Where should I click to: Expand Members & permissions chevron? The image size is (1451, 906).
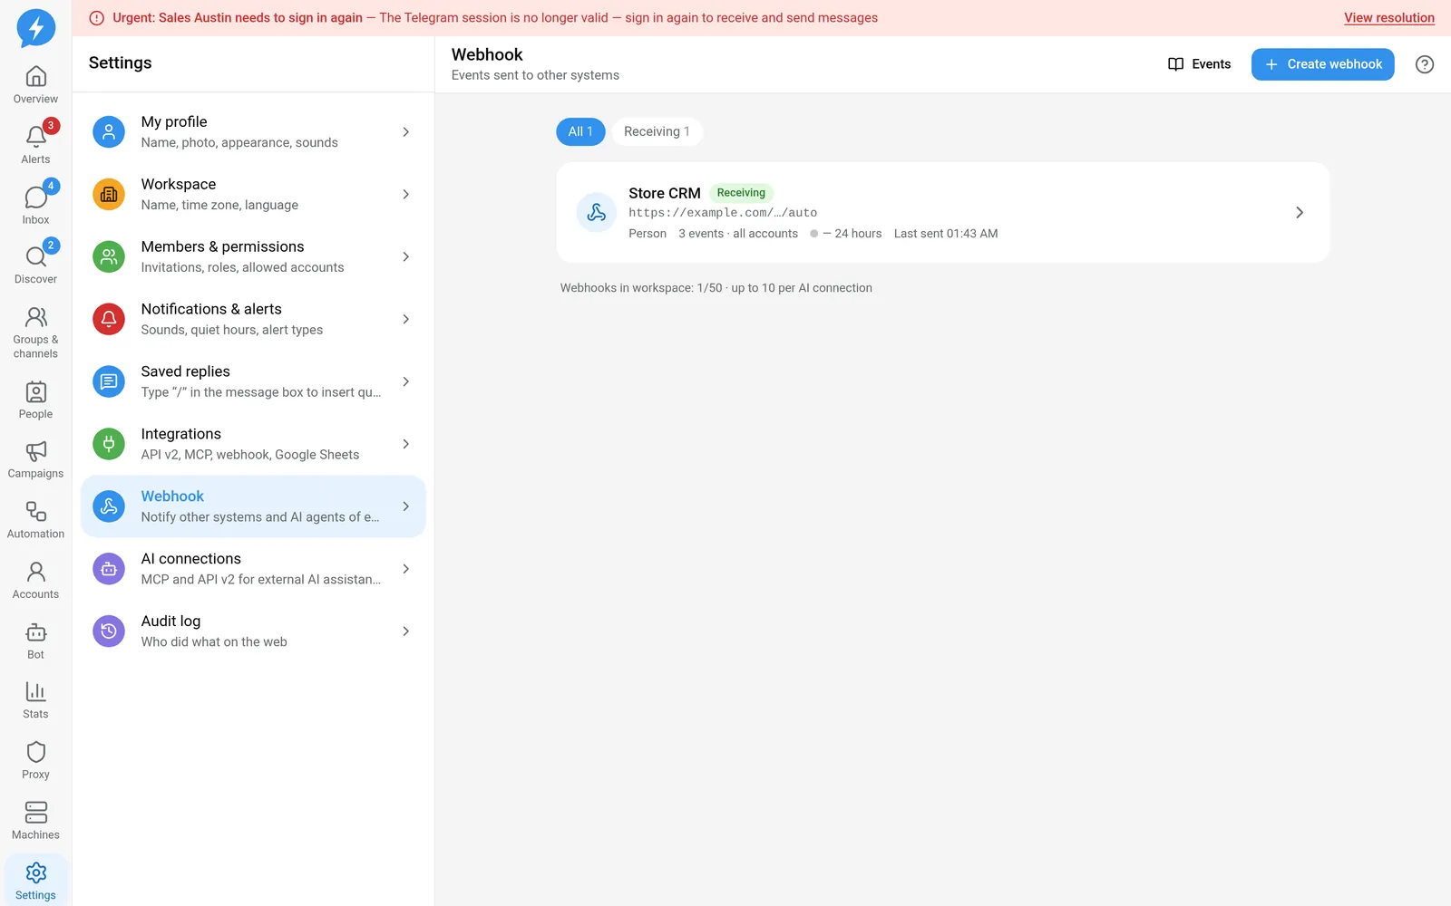pos(405,257)
